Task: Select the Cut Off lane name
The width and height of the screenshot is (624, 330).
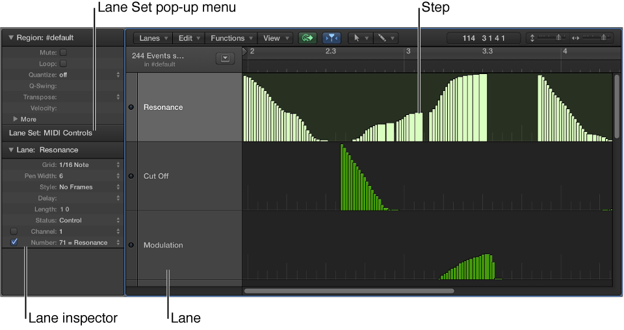Action: click(156, 176)
